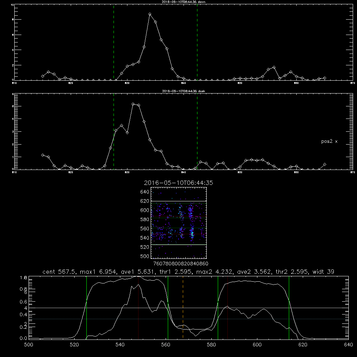Viewport: 357px width, 357px height.
Task: Click the 580 x-axis label of bottom plot
Action: pos(211,345)
